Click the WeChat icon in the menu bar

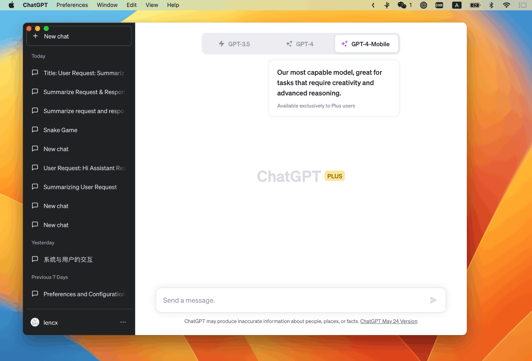pyautogui.click(x=402, y=5)
